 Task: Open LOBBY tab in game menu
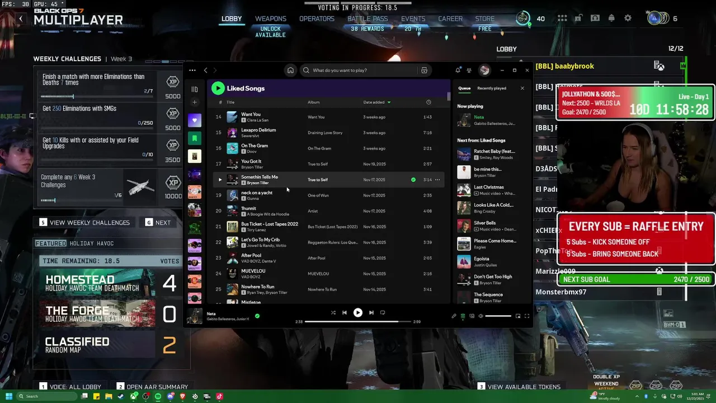[x=232, y=18]
